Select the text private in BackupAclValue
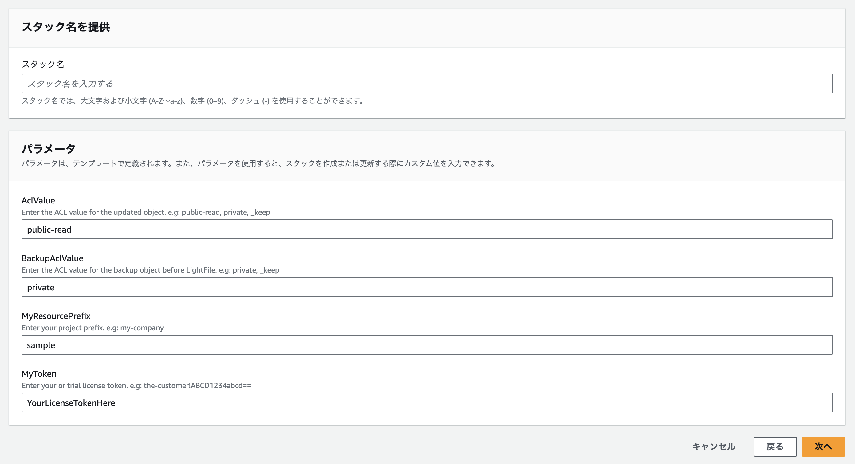Viewport: 855px width, 464px height. pyautogui.click(x=41, y=287)
